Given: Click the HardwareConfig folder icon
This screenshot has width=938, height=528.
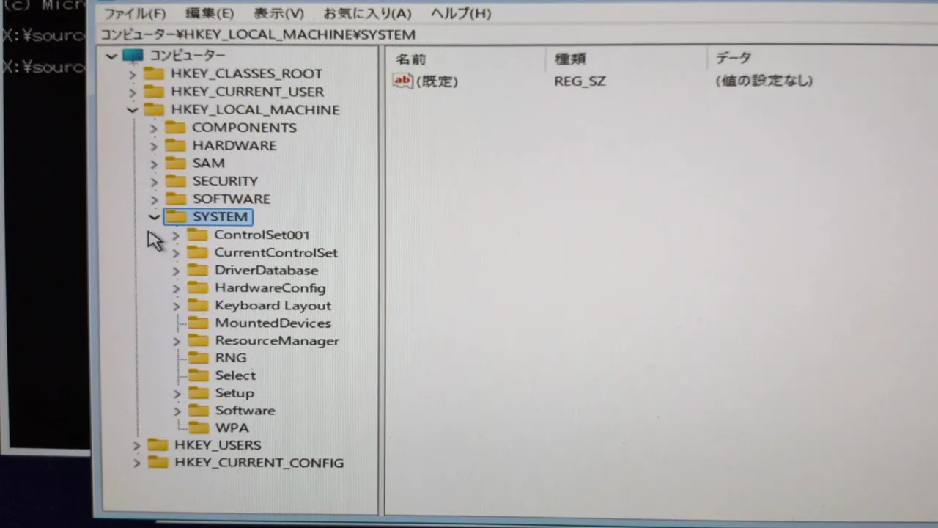Looking at the screenshot, I should click(x=198, y=287).
